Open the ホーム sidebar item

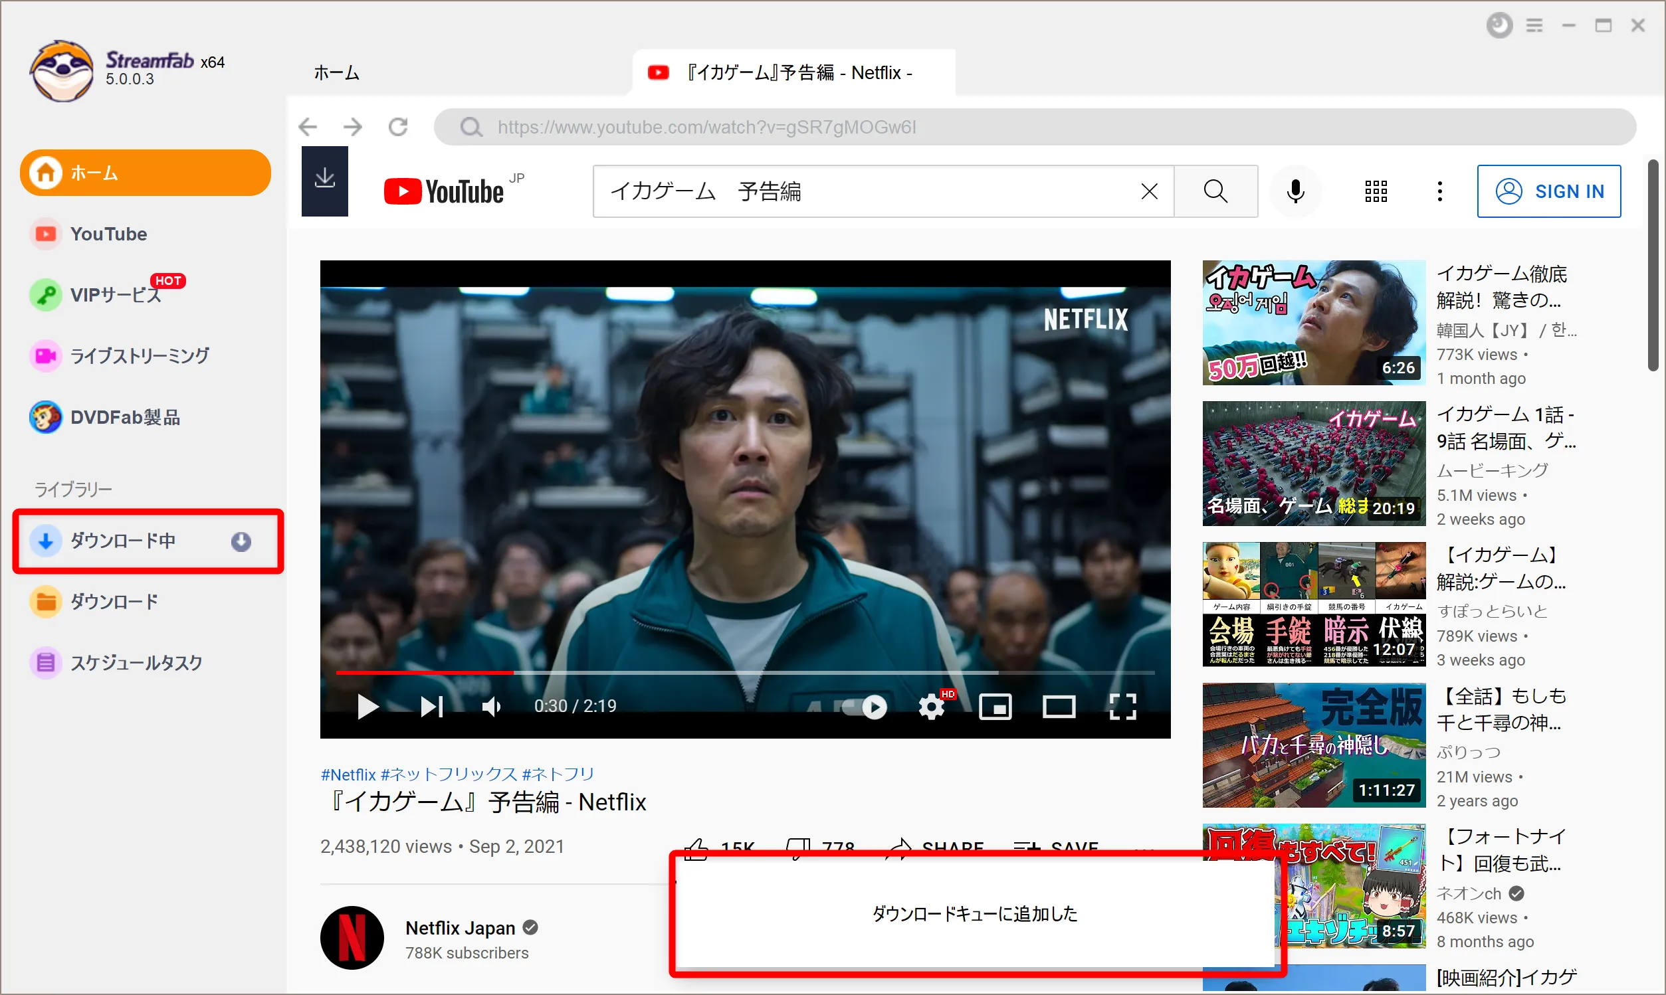coord(145,173)
